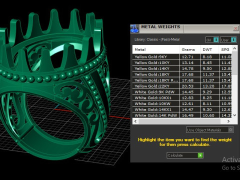Image resolution: width=240 pixels, height=180 pixels.
Task: Toggle the User library switch
Action: 233,40
